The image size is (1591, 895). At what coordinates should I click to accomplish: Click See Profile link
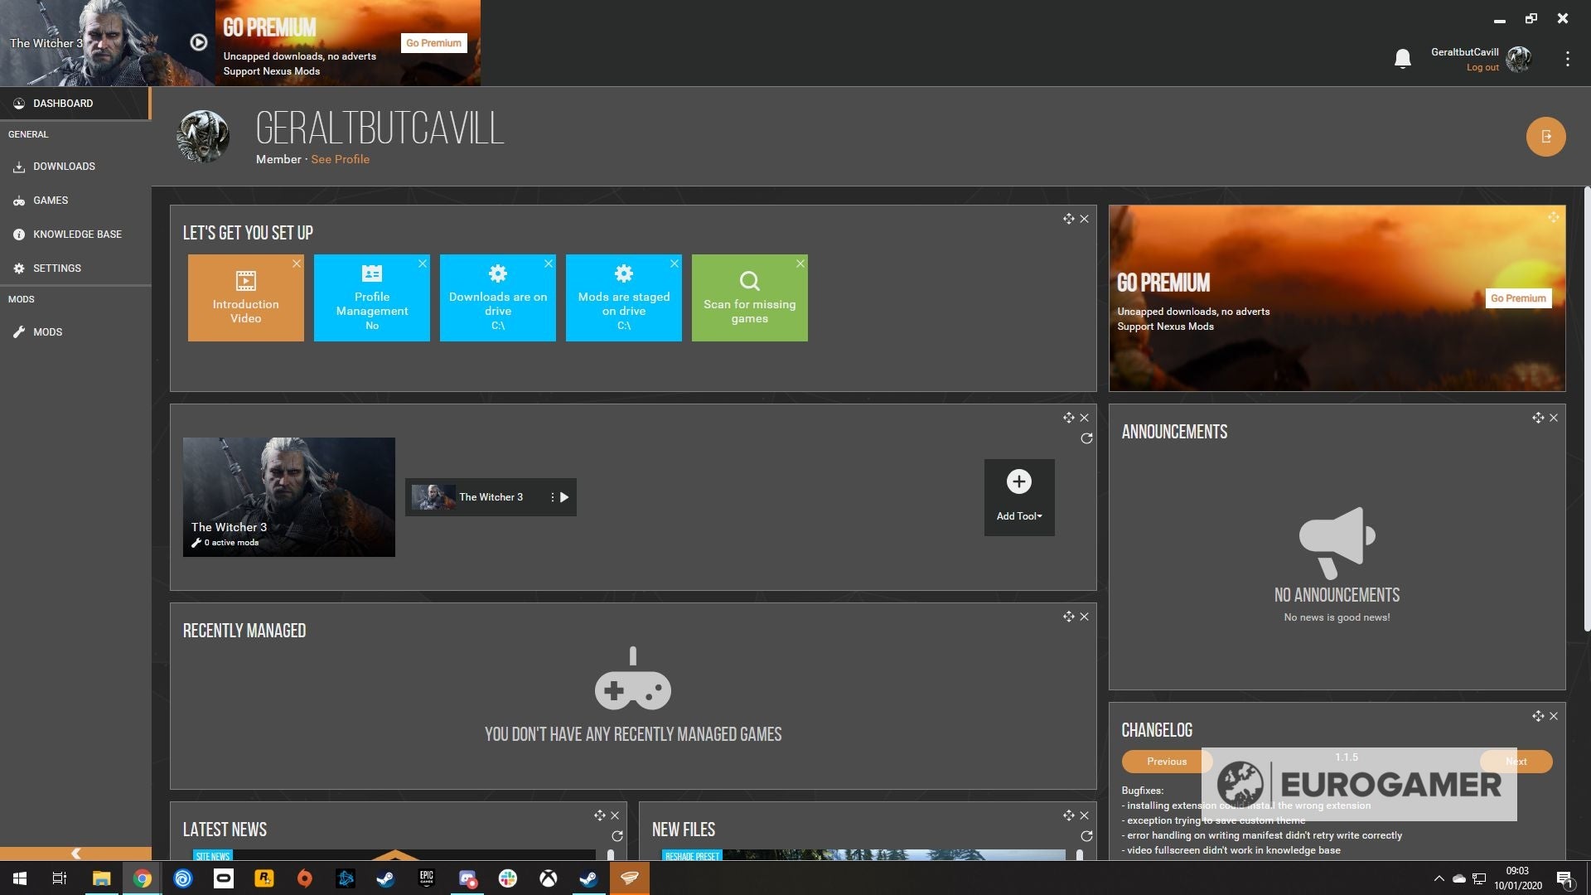click(x=340, y=159)
